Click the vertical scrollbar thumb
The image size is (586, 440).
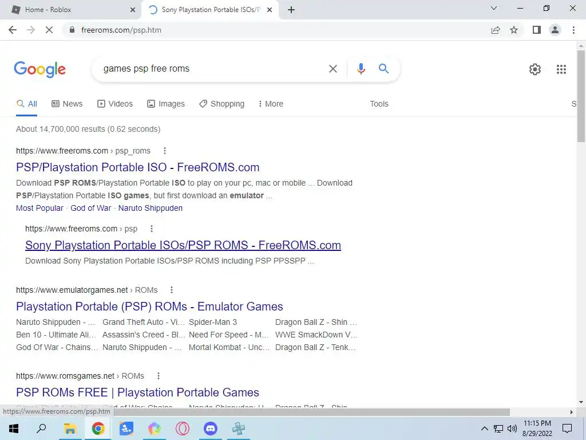pos(581,96)
